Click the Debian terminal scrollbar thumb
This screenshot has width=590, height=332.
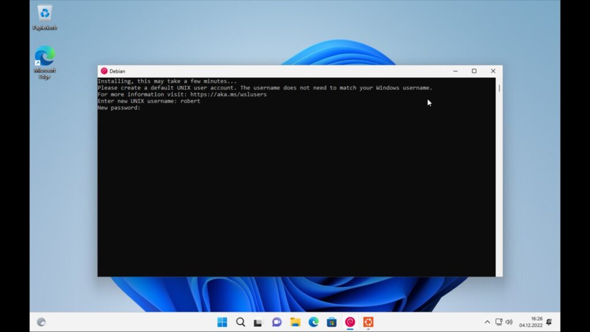500,88
